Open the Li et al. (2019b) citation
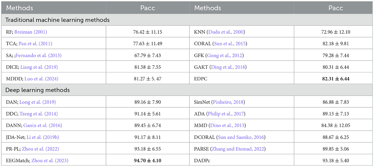Image resolution: width=374 pixels, height=167 pixels. tap(43, 137)
